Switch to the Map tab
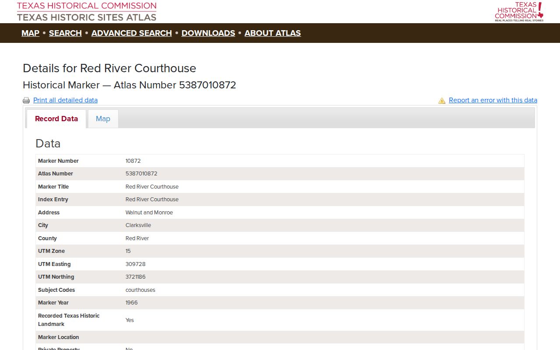 point(103,119)
